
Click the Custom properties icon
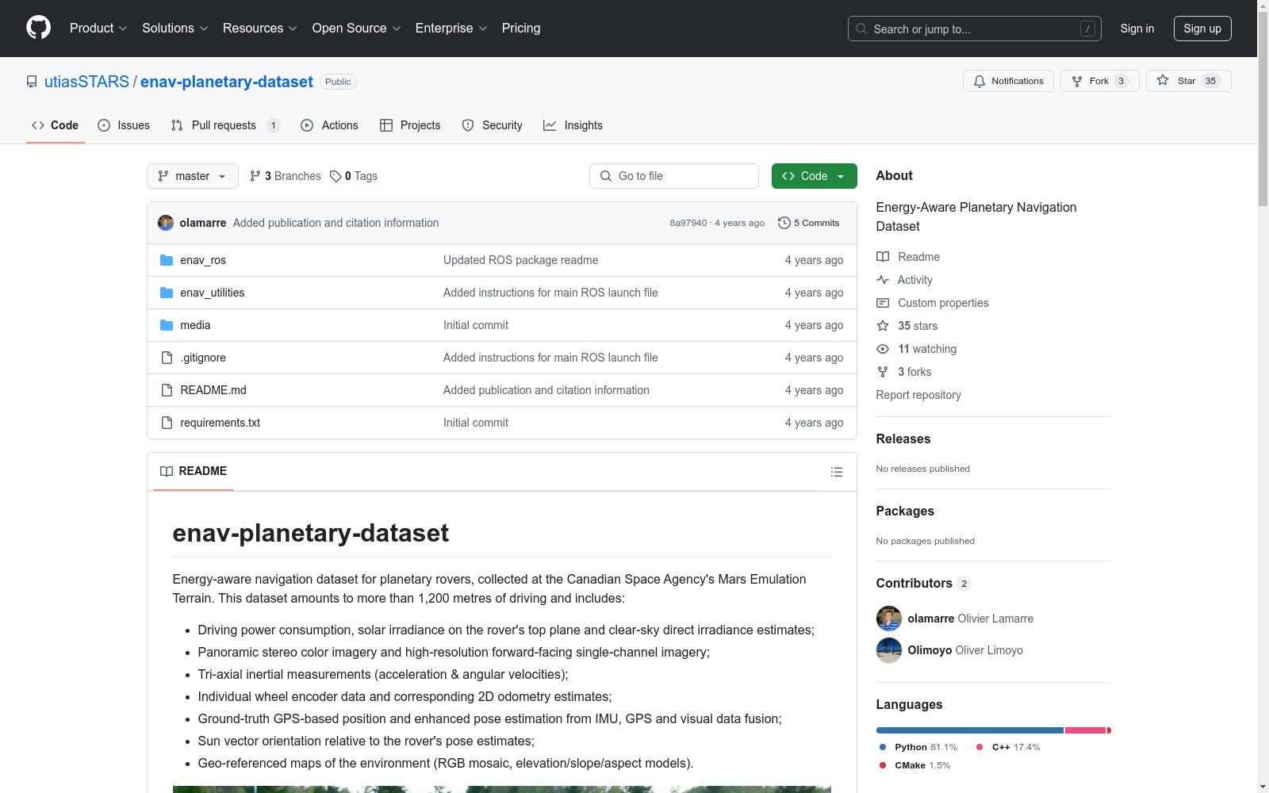[x=883, y=303]
